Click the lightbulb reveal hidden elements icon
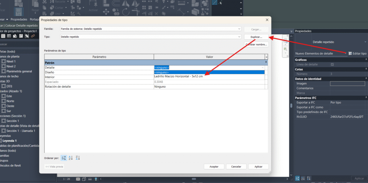This screenshot has width=368, height=183. tap(96, 179)
